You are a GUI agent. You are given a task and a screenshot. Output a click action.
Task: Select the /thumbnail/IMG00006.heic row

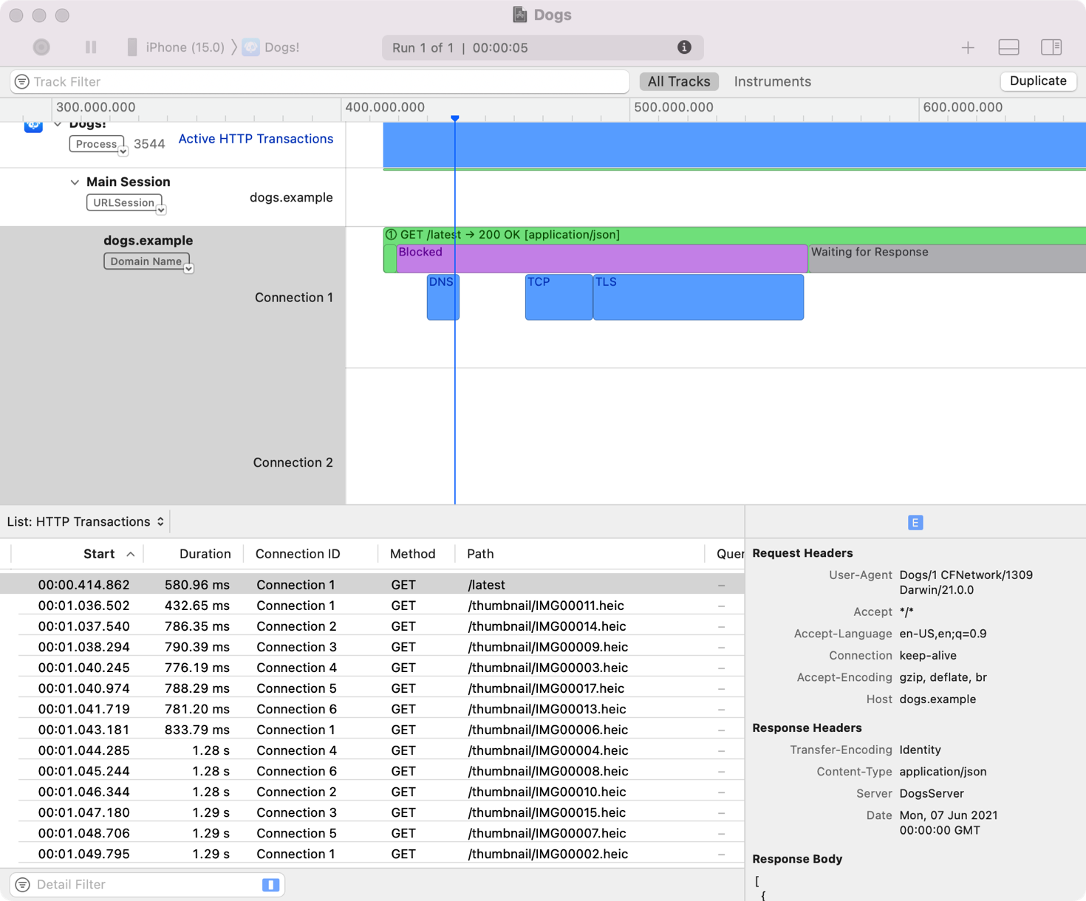372,729
